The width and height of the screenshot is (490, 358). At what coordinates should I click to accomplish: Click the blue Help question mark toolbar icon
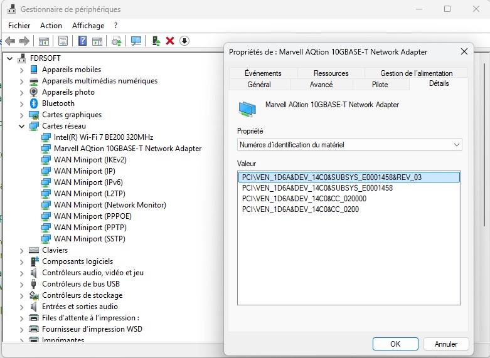82,41
